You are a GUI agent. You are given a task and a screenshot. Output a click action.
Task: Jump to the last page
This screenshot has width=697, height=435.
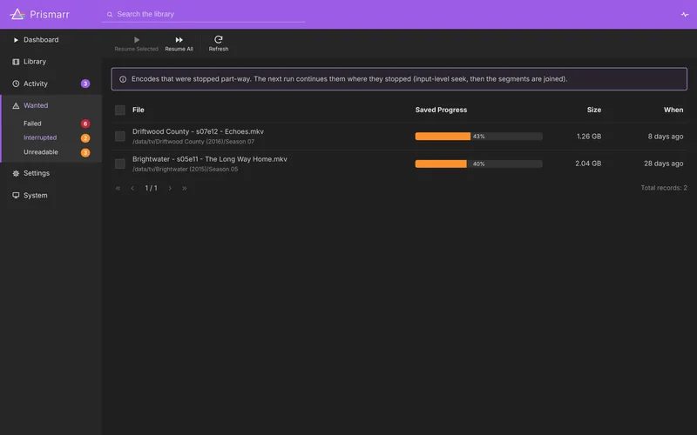tap(184, 188)
